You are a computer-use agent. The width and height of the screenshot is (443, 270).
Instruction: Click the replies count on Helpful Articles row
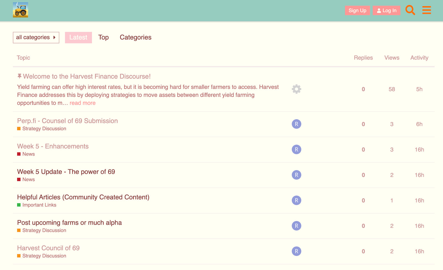point(363,201)
